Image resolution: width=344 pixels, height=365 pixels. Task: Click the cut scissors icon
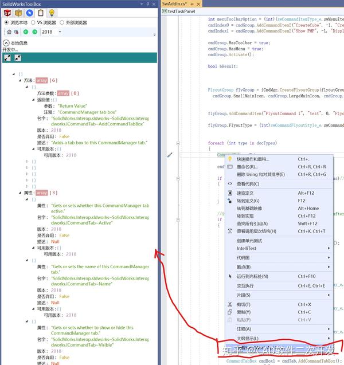230,304
